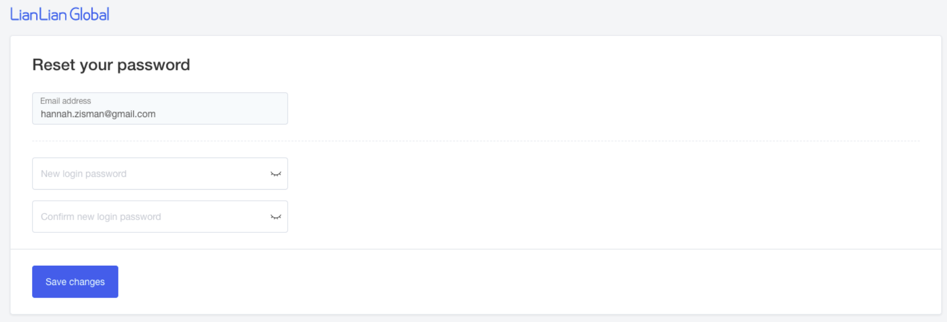The width and height of the screenshot is (947, 322).
Task: Click the Email address input box
Action: (160, 109)
